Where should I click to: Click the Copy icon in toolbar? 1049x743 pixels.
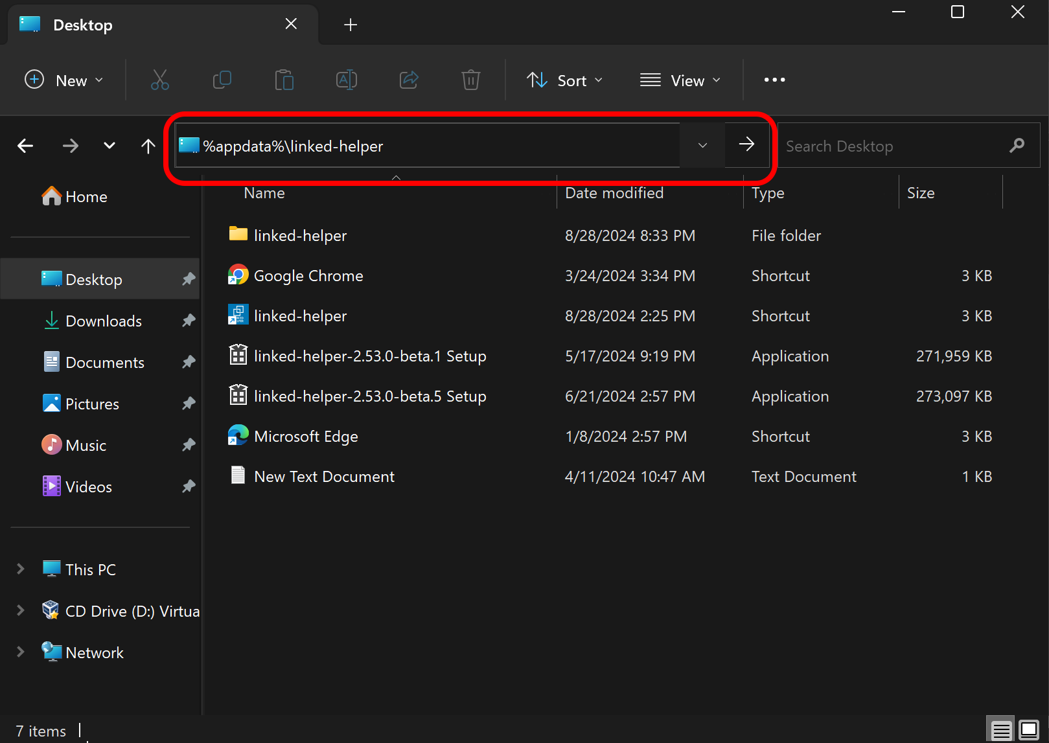(x=222, y=80)
